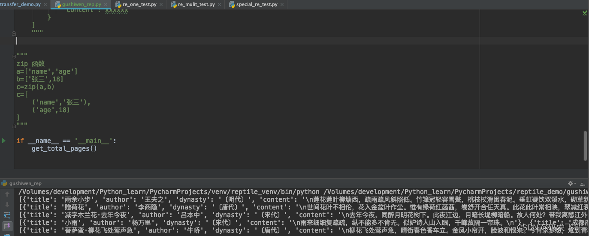
Task: Close the re_one_test.py tab
Action: pyautogui.click(x=161, y=4)
